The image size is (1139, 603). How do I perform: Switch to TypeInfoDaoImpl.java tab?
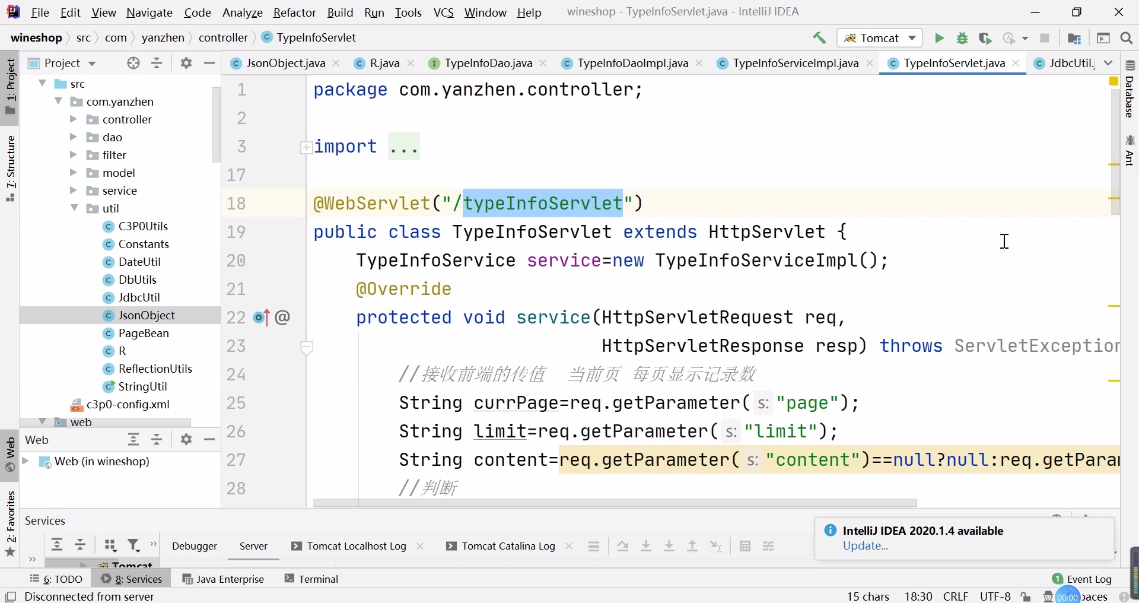(632, 64)
